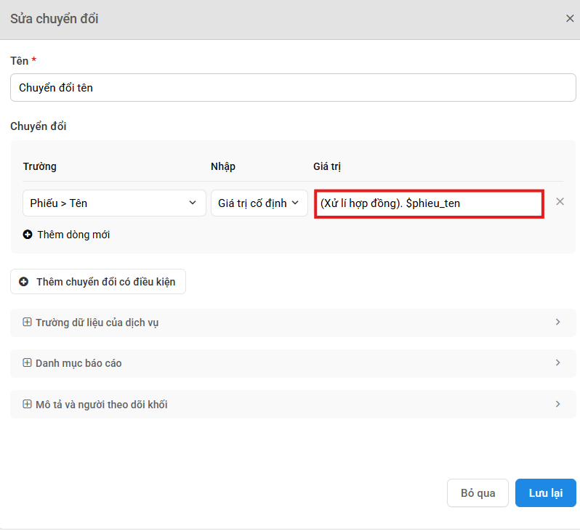580x531 pixels.
Task: Click chevron on Trường dữ liệu của dịch vụ
Action: (558, 322)
